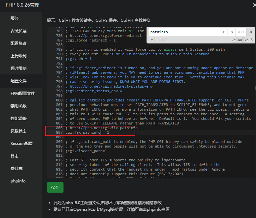Toggle RegExp search option
This screenshot has width=256, height=218.
(234, 40)
